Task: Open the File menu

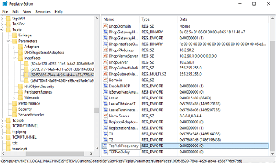Action: pyautogui.click(x=5, y=11)
